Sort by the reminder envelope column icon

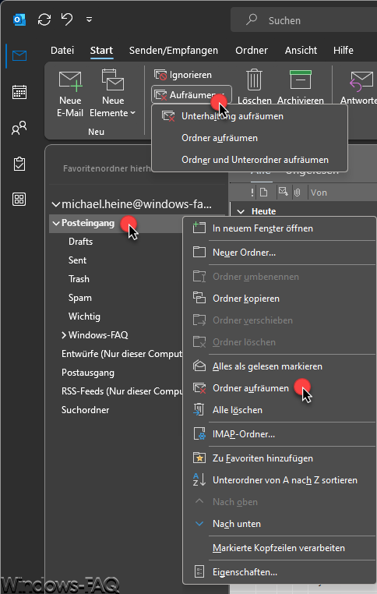(283, 192)
